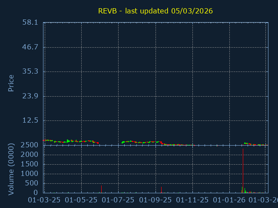
Task: Select the 01-07-25 date label
Action: tap(118, 200)
